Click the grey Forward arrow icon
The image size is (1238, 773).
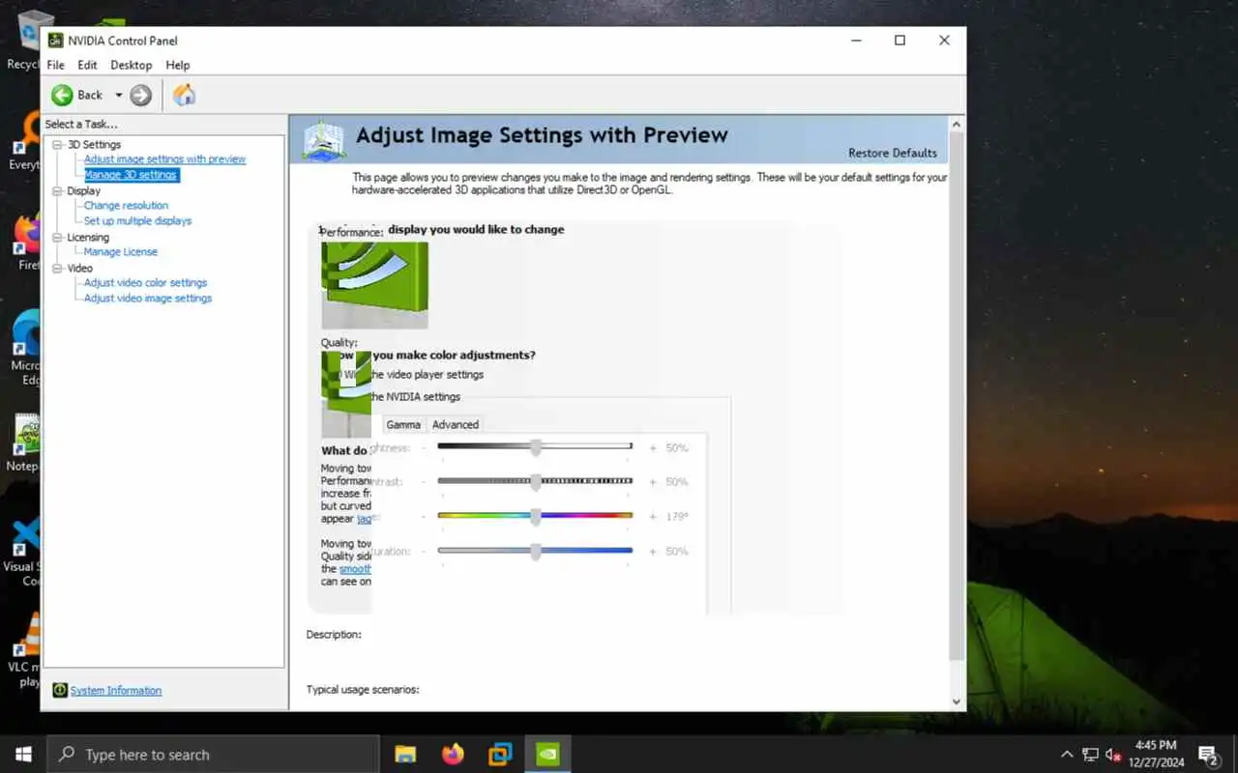[x=141, y=95]
